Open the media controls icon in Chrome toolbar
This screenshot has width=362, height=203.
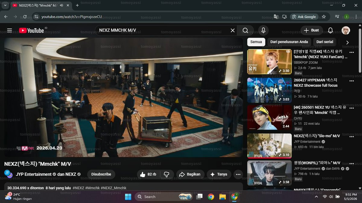click(337, 17)
